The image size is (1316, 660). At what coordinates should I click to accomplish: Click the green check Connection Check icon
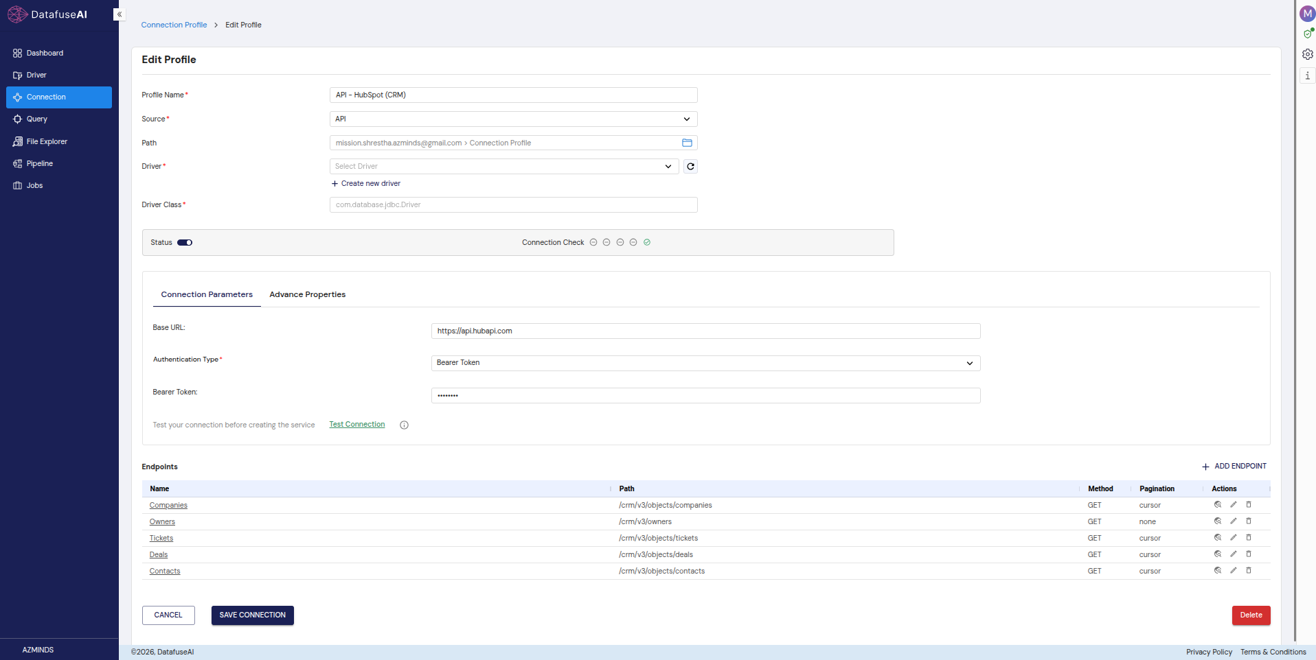point(647,242)
